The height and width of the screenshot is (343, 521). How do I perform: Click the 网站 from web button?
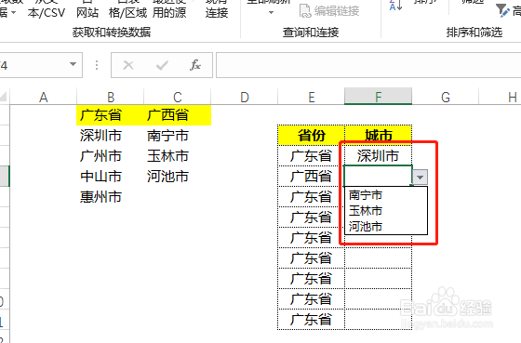(87, 9)
